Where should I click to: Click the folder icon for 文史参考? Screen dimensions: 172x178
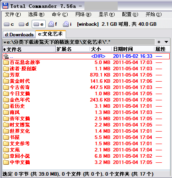tap(6, 144)
